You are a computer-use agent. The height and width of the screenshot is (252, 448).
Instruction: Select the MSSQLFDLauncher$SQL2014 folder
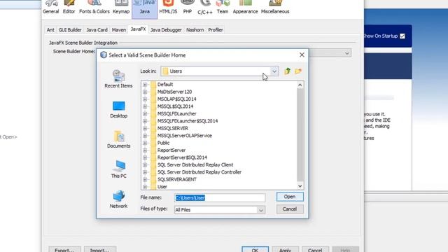point(188,121)
